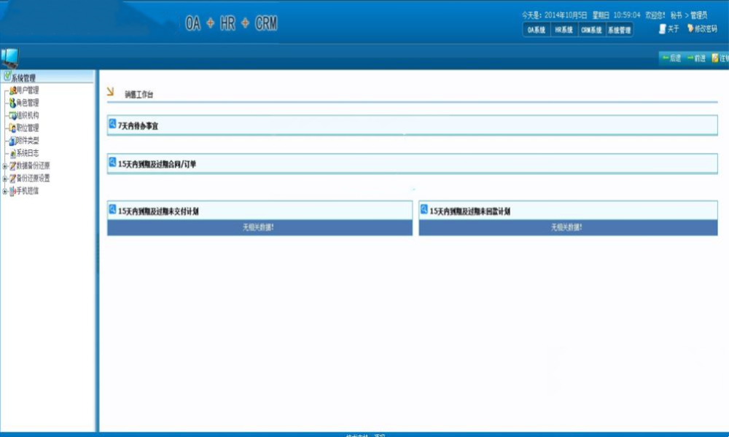Go forward with the 前进 button
Screen dimensions: 729x437
click(696, 58)
